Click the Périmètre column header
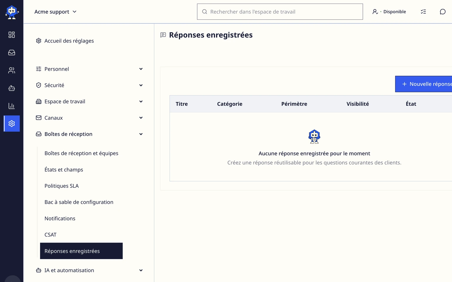 coord(294,104)
